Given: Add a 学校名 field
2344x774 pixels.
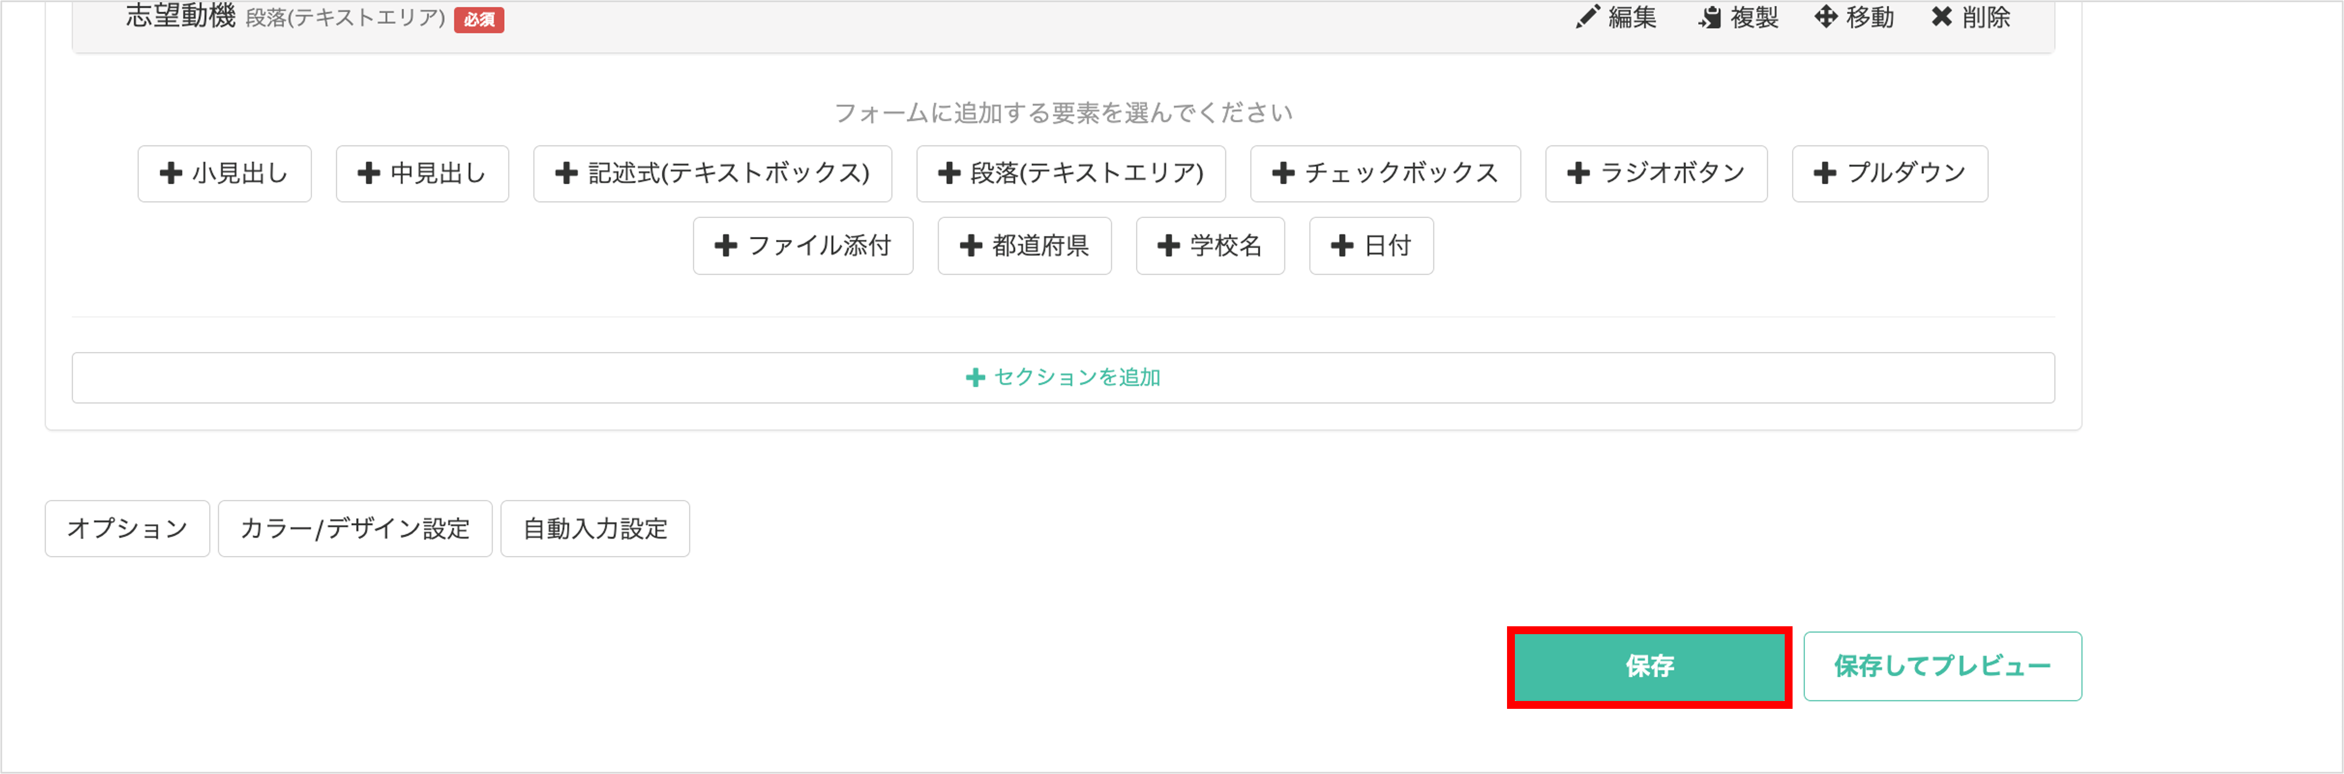Looking at the screenshot, I should point(1210,245).
